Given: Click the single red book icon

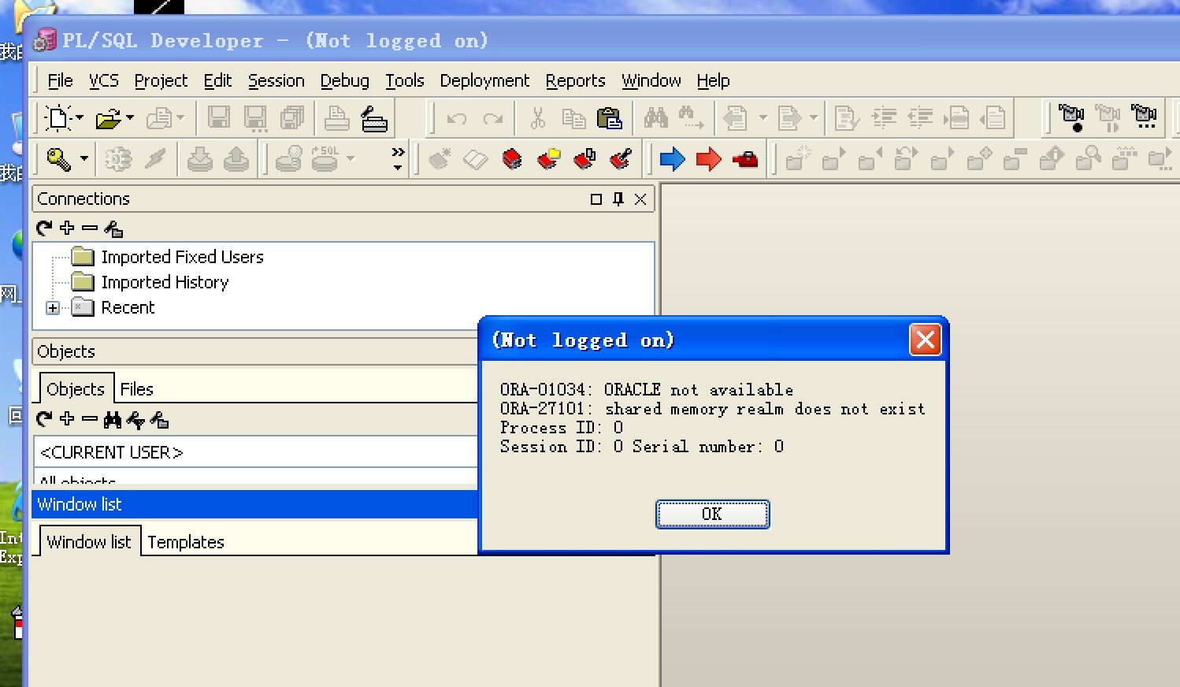Looking at the screenshot, I should (512, 159).
